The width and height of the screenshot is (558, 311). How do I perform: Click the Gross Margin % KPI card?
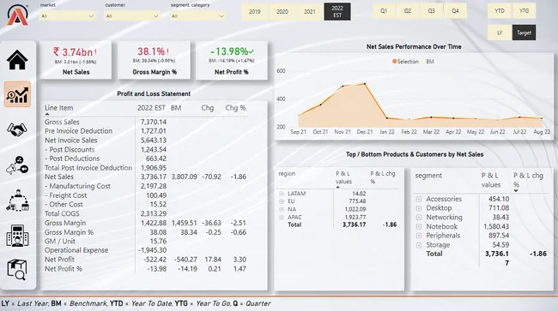coord(154,60)
